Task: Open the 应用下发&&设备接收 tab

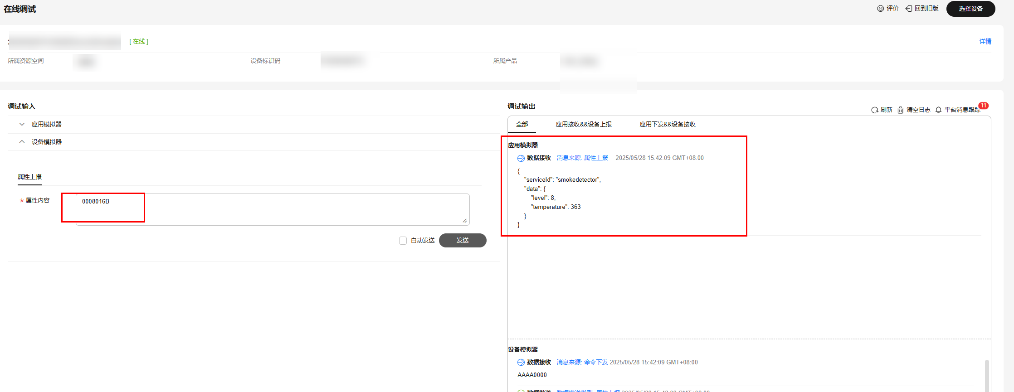Action: (668, 124)
